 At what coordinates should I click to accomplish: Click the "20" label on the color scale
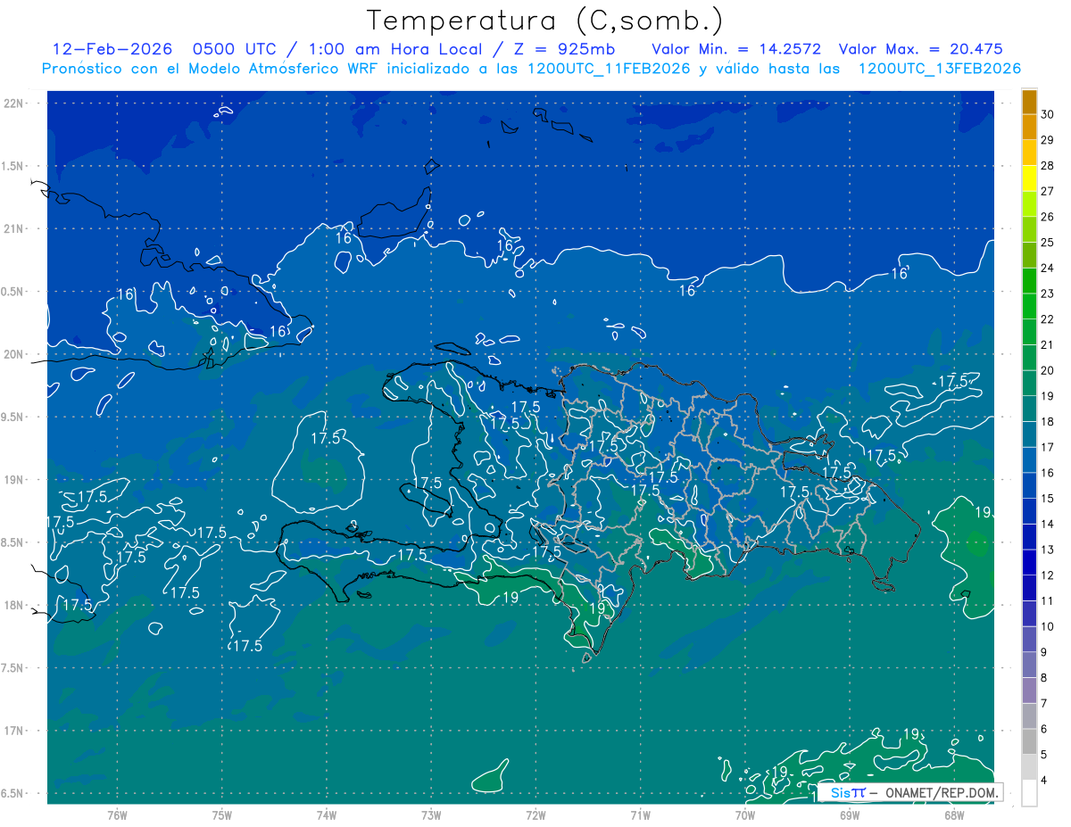coord(1047,370)
